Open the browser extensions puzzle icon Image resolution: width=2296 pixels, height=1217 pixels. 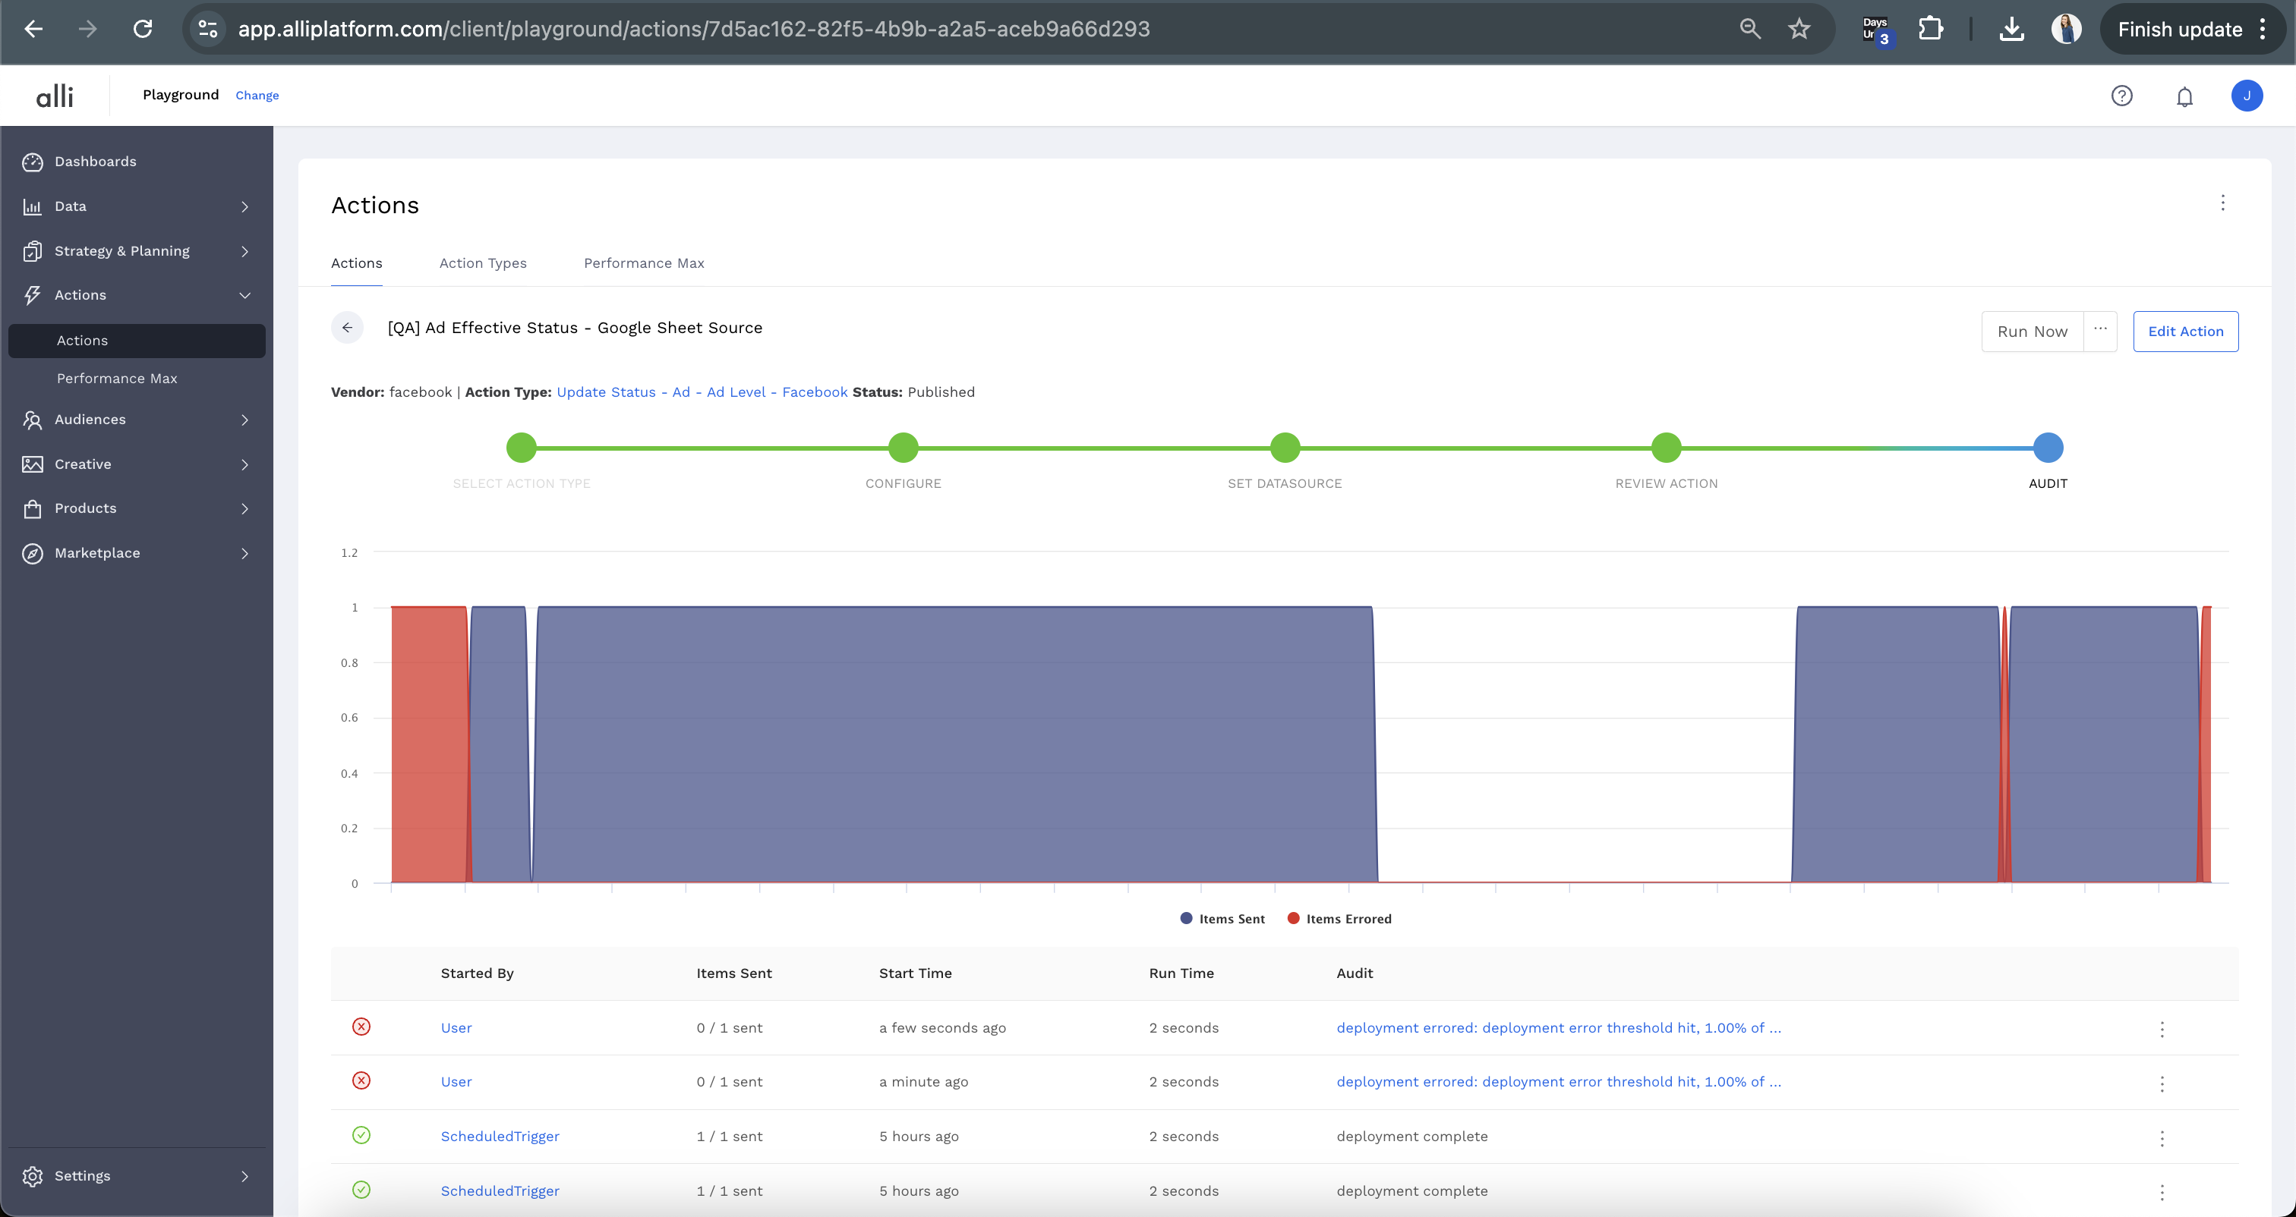(x=1930, y=30)
